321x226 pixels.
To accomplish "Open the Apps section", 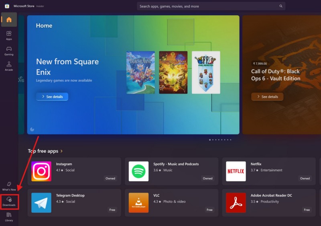I will [9, 35].
